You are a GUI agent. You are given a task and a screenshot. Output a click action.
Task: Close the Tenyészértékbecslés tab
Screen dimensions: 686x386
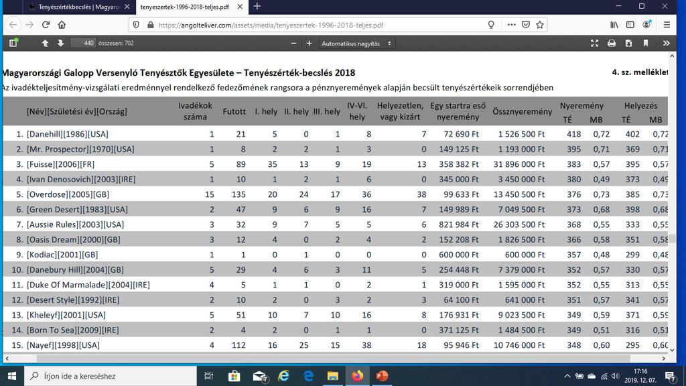(127, 7)
